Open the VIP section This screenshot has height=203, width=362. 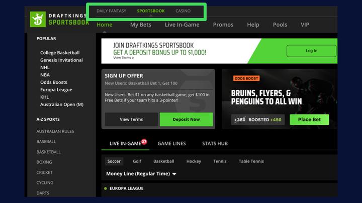305,25
